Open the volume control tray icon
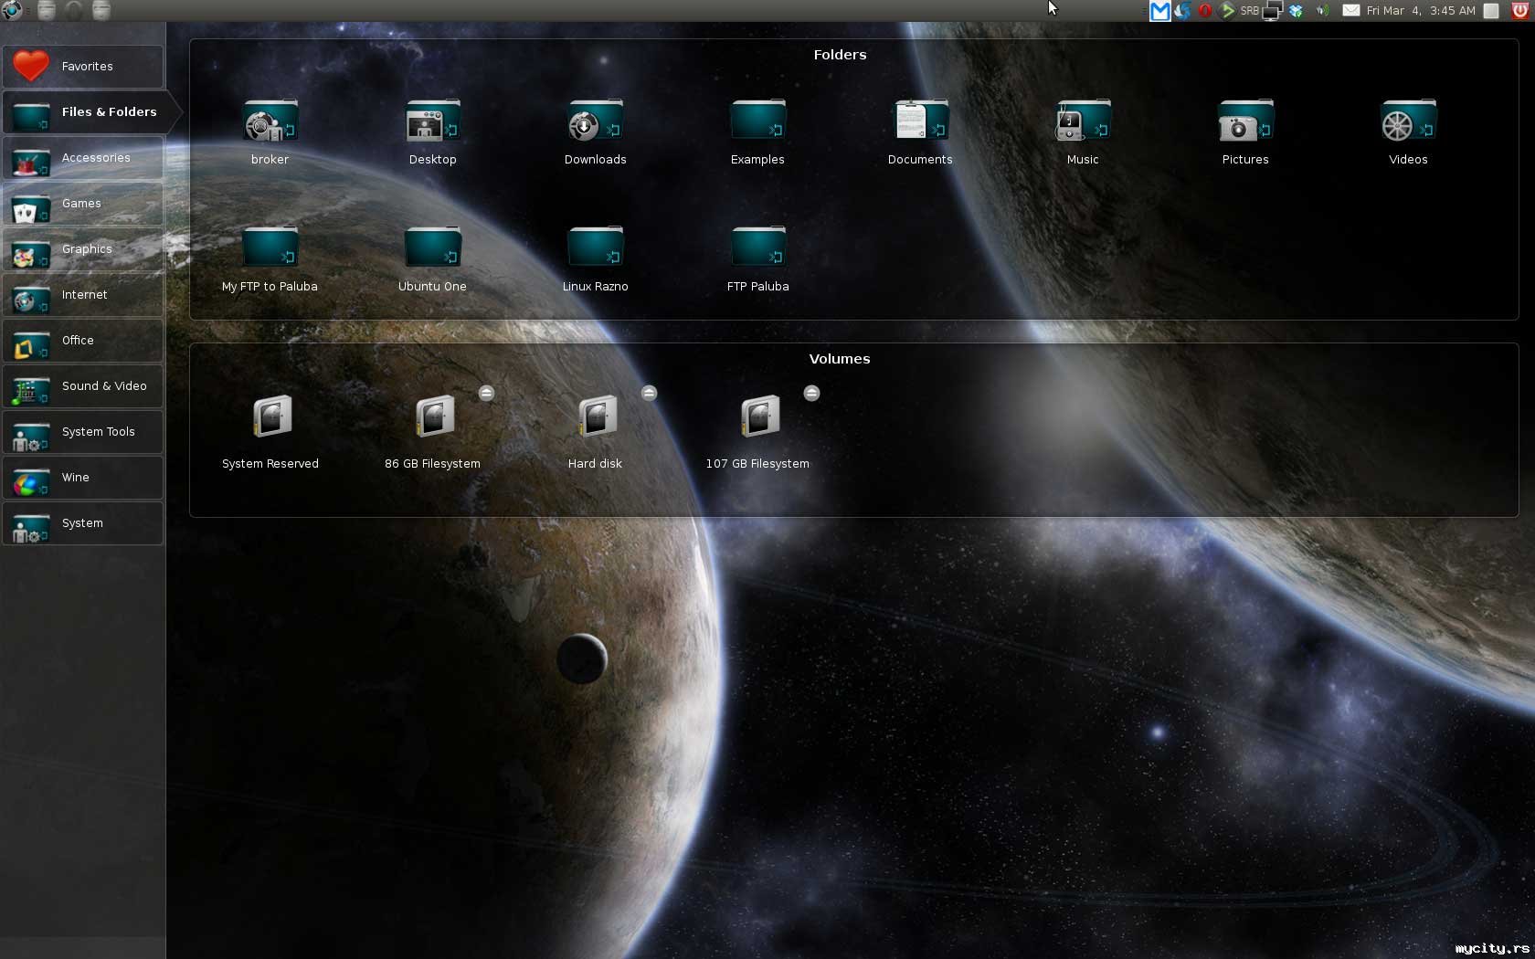Image resolution: width=1535 pixels, height=959 pixels. pyautogui.click(x=1322, y=11)
